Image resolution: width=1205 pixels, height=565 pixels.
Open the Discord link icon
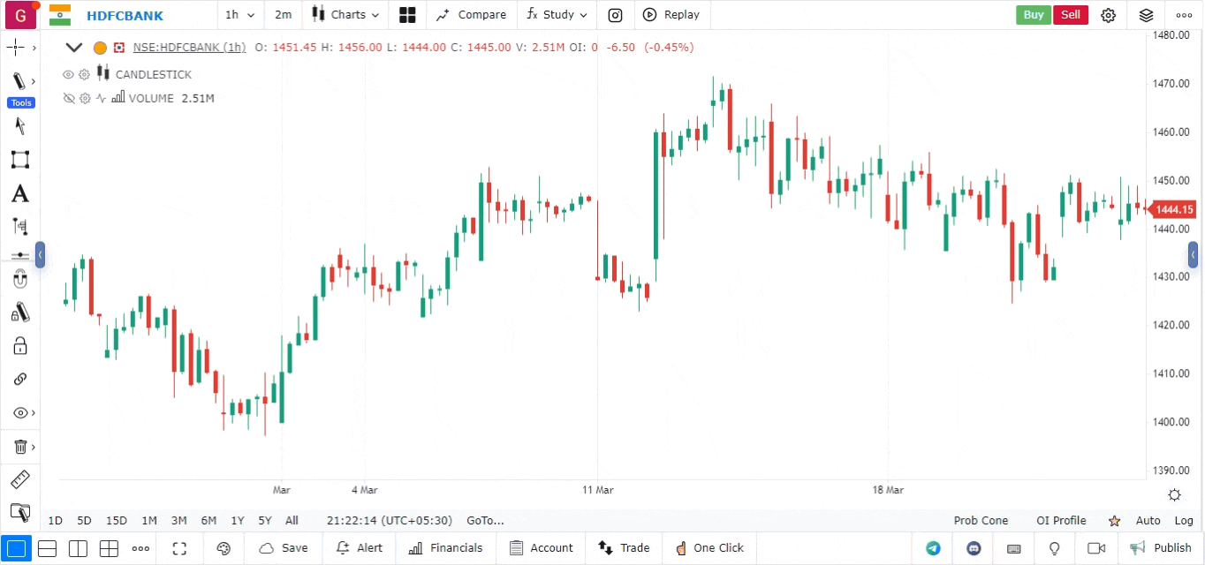point(974,548)
